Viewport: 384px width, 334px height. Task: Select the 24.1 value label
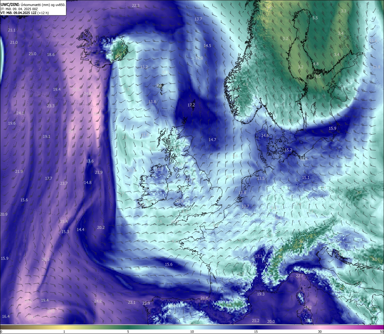point(20,113)
